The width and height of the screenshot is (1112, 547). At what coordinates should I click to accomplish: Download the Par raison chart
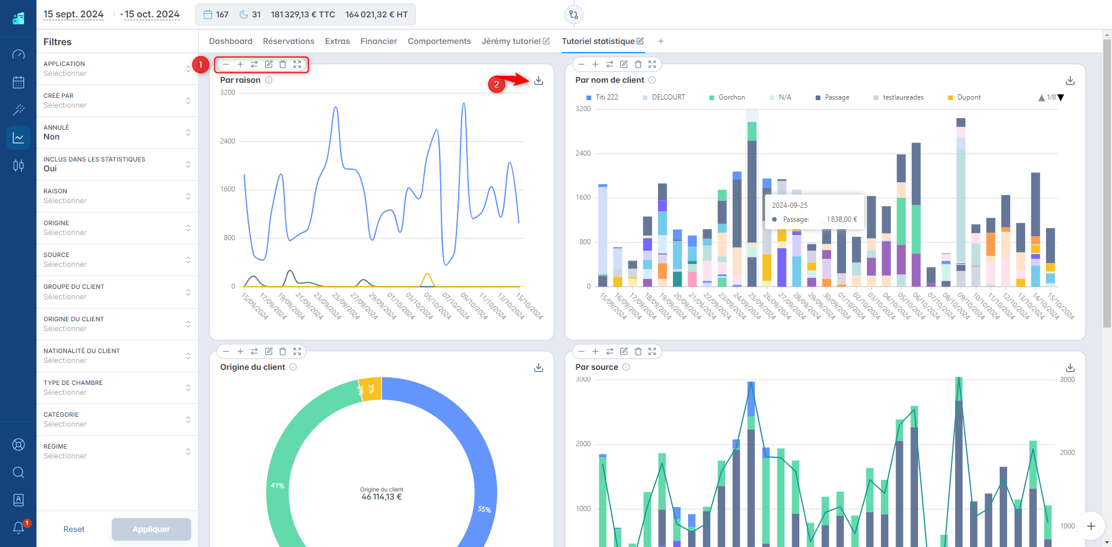(539, 80)
